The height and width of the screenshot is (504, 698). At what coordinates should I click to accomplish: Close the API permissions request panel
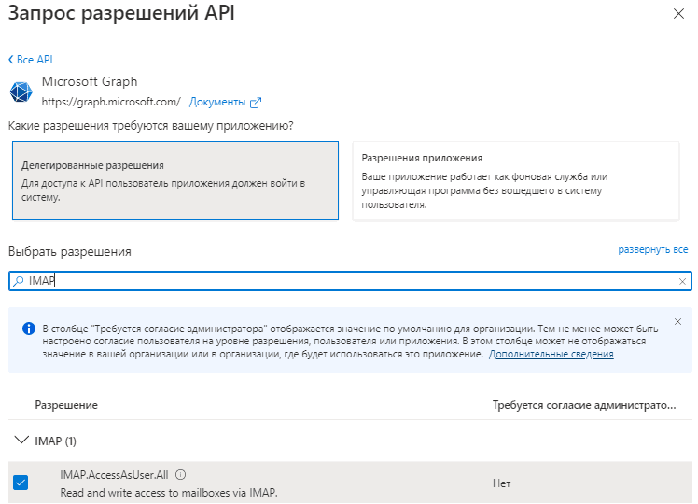click(x=678, y=14)
